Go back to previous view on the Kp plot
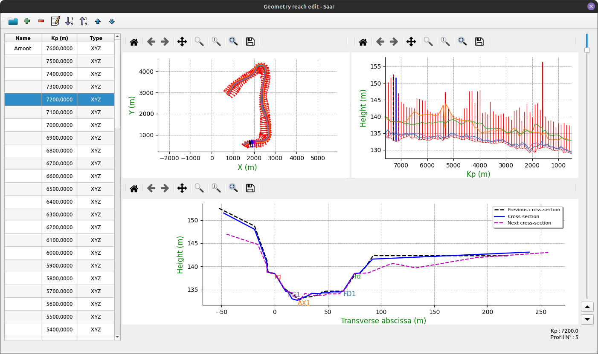This screenshot has width=598, height=354. coord(380,41)
